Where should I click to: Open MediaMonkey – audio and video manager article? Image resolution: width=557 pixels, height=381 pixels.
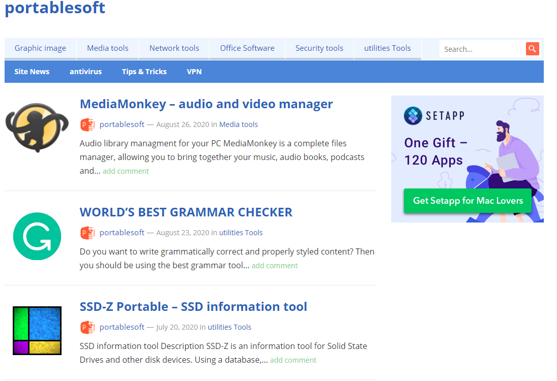207,104
